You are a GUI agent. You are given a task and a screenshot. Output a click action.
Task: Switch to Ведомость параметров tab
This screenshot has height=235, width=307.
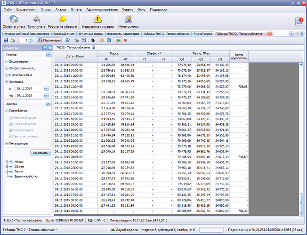(123, 34)
